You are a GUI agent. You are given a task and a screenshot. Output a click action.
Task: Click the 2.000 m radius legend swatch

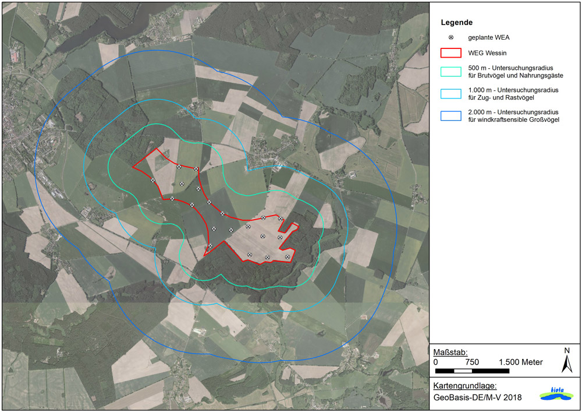tap(451, 116)
